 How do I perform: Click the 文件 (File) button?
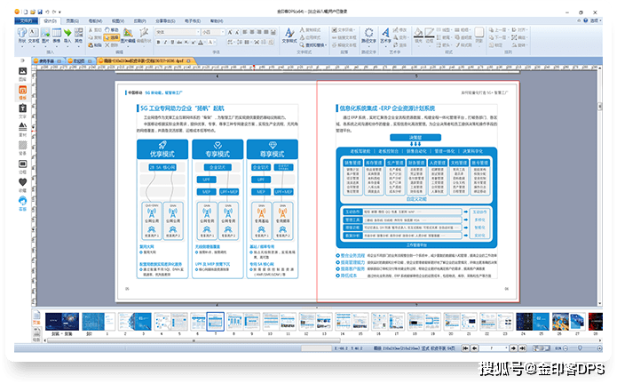25,19
